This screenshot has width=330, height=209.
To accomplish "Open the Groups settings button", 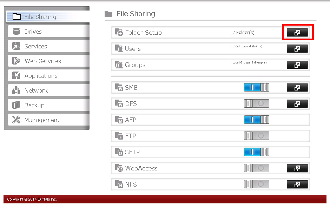I will pos(297,65).
